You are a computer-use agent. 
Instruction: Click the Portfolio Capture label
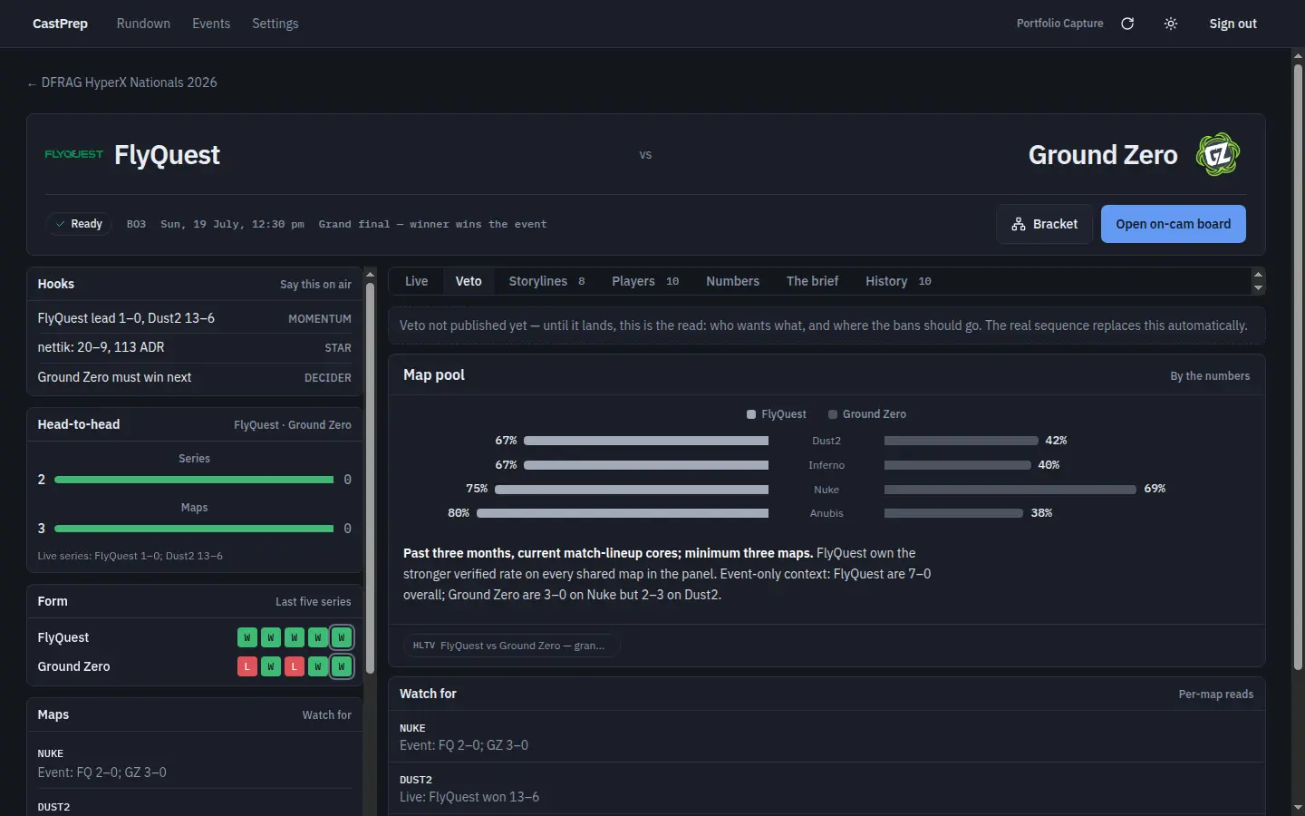pyautogui.click(x=1060, y=24)
